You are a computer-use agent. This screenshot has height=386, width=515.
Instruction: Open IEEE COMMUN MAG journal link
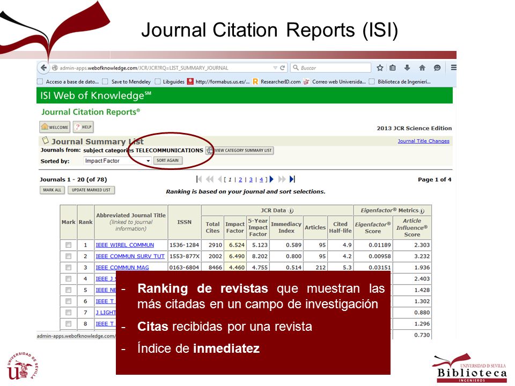tap(122, 268)
